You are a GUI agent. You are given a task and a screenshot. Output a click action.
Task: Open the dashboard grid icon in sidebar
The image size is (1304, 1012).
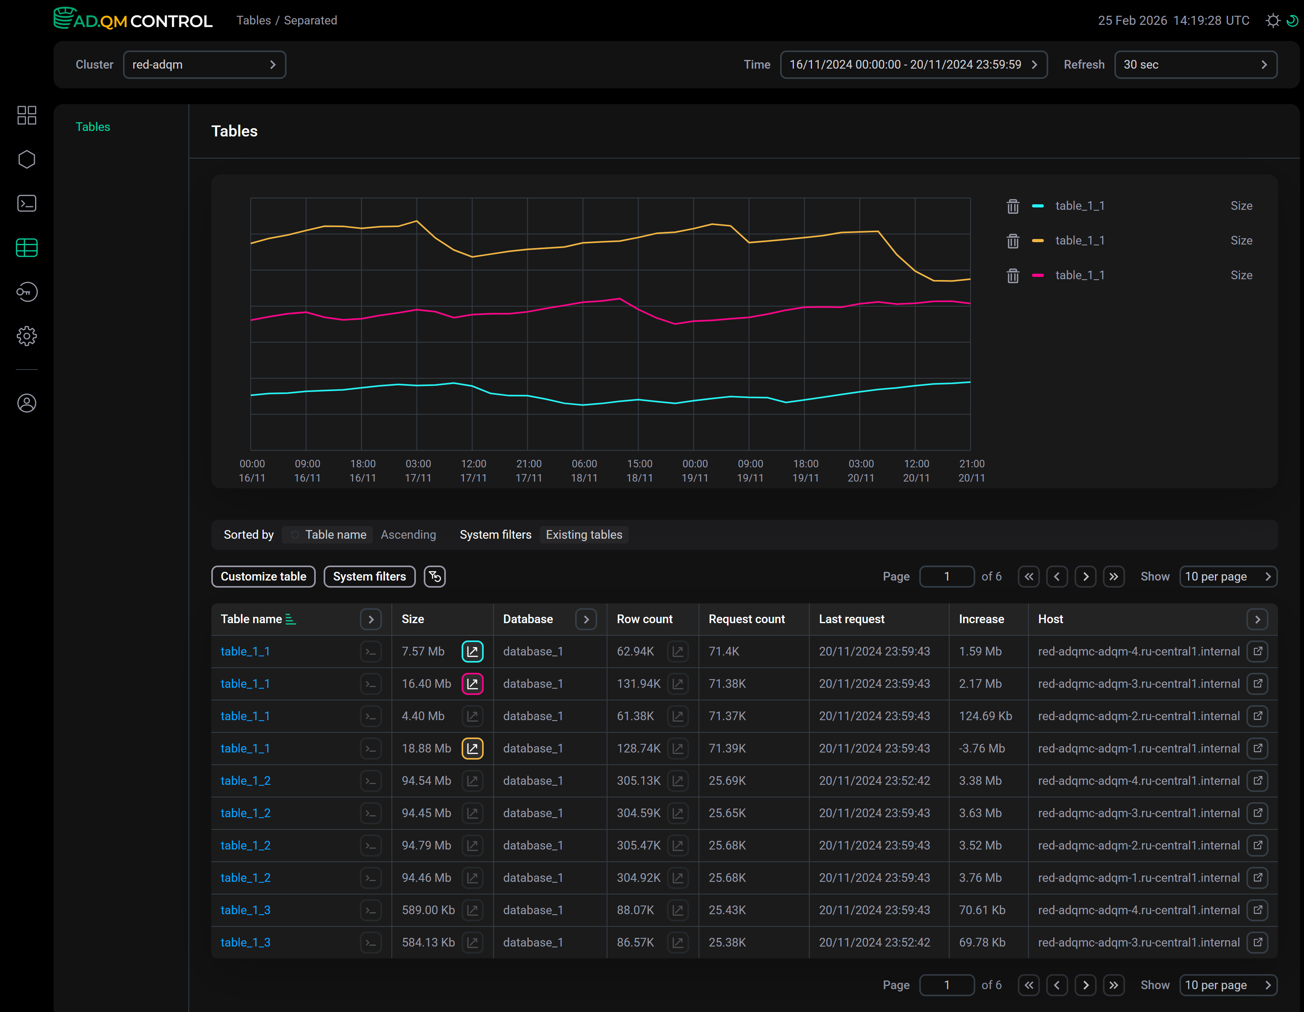point(27,115)
